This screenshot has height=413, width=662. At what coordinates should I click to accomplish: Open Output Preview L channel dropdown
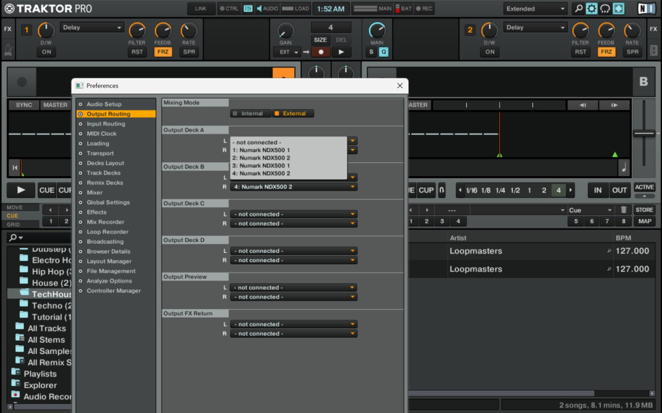pos(294,288)
